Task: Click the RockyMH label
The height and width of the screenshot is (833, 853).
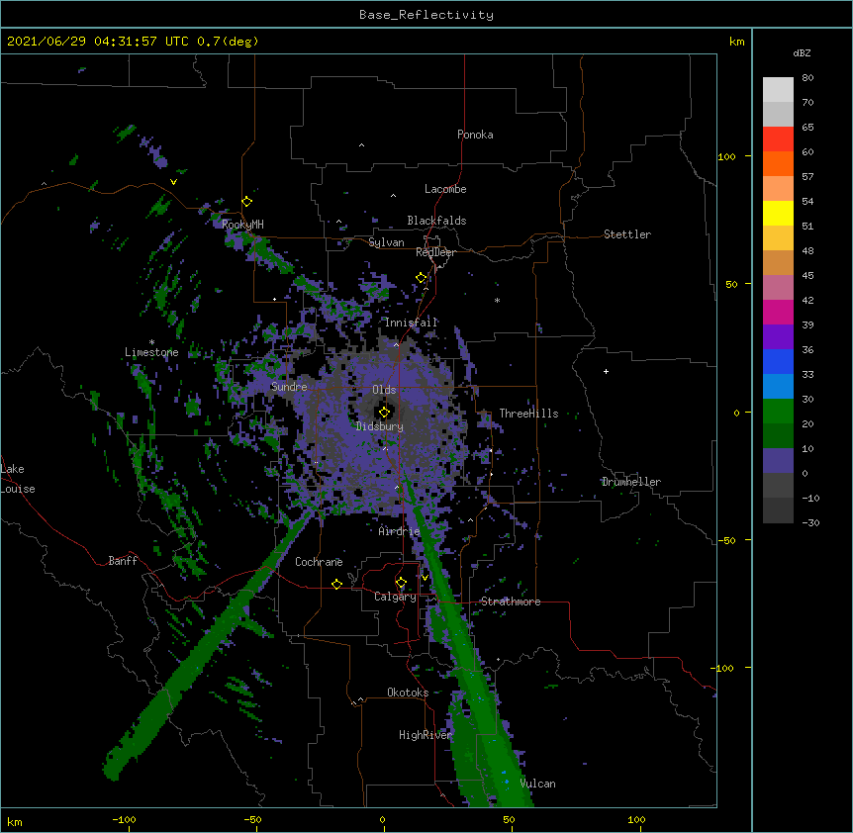Action: tap(242, 224)
